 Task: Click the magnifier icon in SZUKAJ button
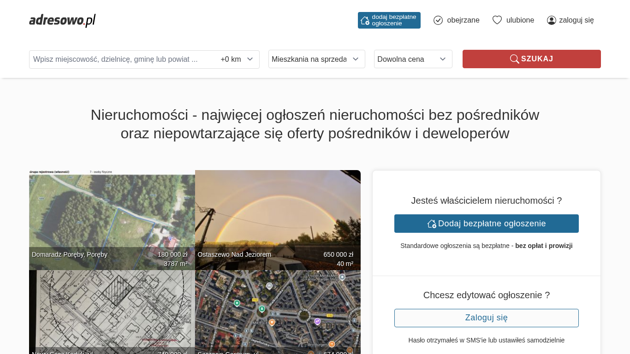(514, 59)
